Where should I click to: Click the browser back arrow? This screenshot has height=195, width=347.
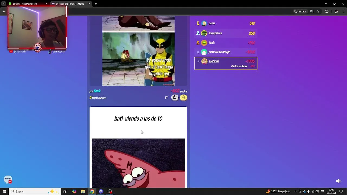click(4, 11)
